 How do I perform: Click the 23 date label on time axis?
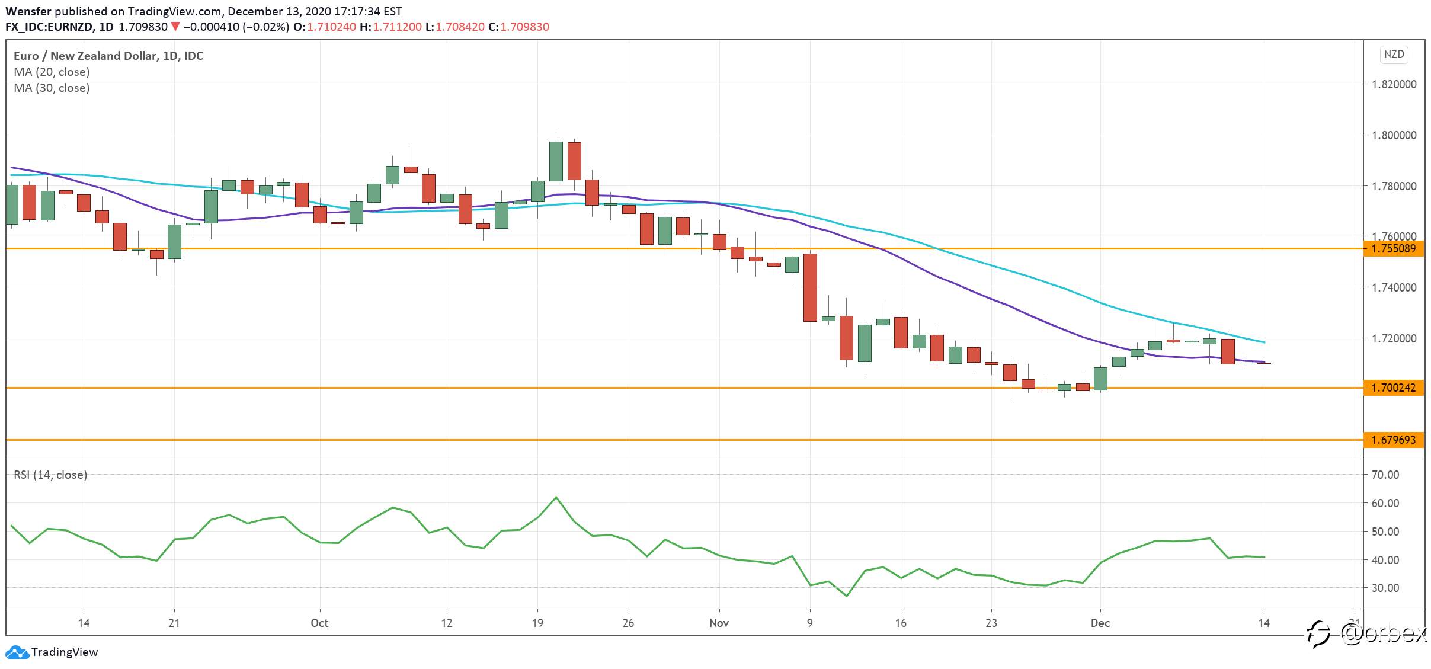pyautogui.click(x=991, y=623)
